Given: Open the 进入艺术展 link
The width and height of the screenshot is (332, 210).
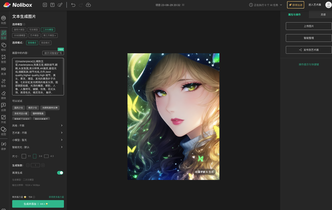Looking at the screenshot, I should 315,4.
